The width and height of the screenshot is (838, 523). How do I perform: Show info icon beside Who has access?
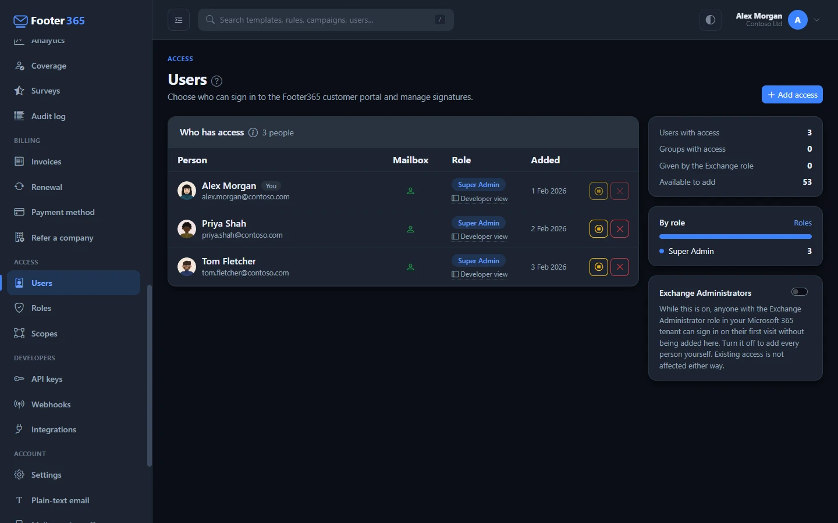[x=253, y=132]
